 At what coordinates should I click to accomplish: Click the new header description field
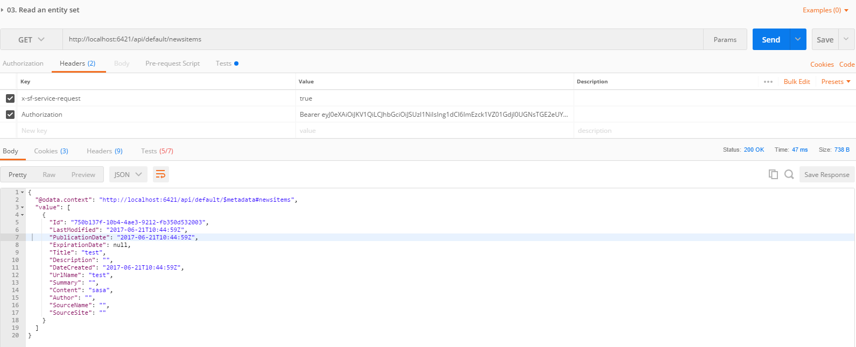tap(714, 131)
